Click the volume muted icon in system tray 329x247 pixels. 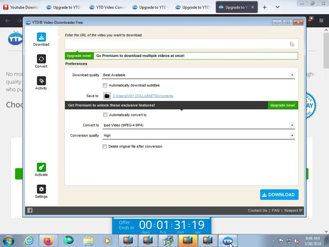pyautogui.click(x=297, y=241)
